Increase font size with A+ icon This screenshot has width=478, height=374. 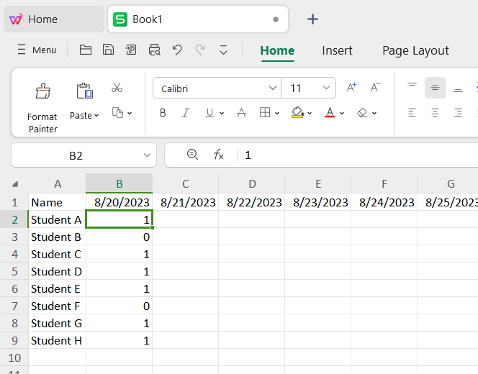pyautogui.click(x=351, y=88)
